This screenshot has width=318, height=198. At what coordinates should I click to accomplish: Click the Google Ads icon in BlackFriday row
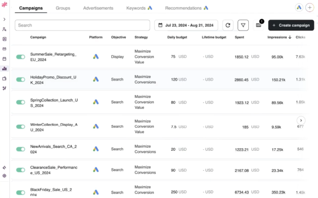(96, 192)
